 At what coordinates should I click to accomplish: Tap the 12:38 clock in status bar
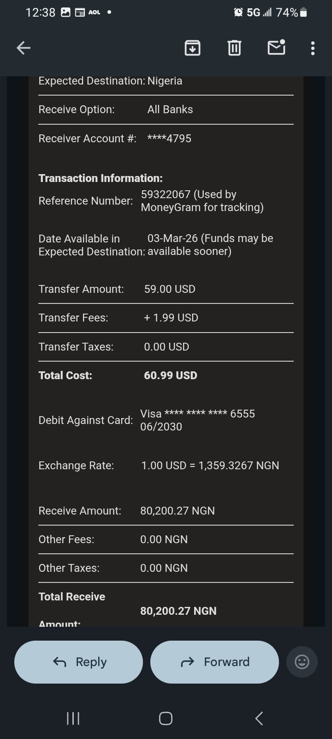pos(40,12)
